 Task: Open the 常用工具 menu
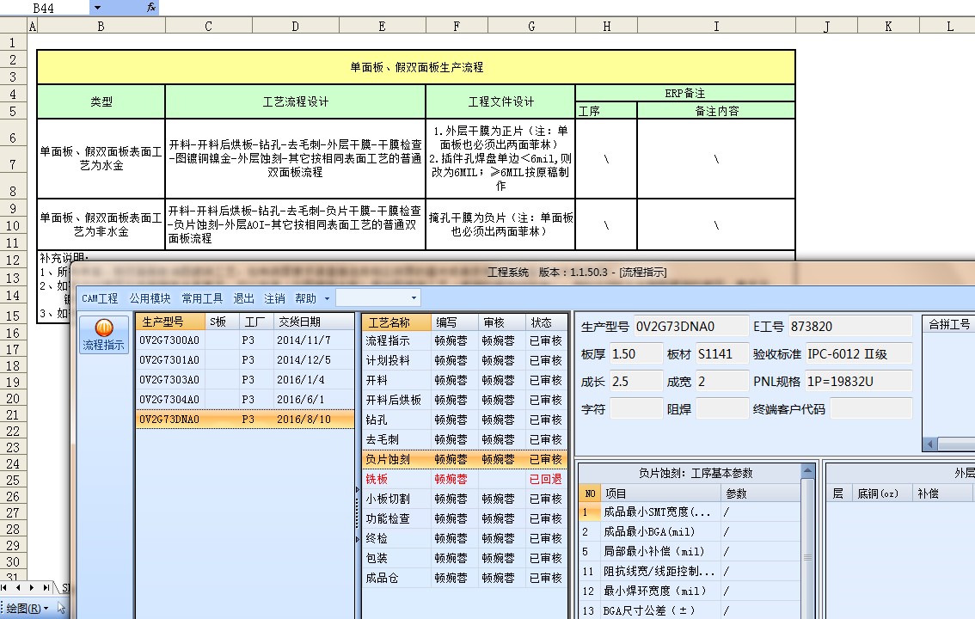[202, 298]
